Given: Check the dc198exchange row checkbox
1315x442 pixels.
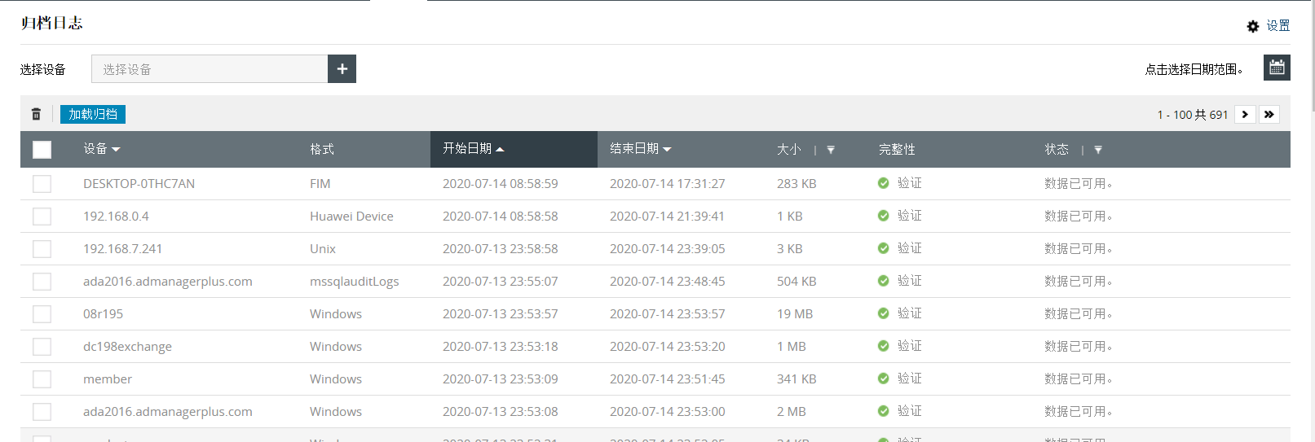Looking at the screenshot, I should click(x=42, y=347).
